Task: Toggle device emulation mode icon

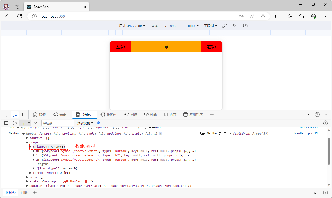Action: tap(15, 115)
